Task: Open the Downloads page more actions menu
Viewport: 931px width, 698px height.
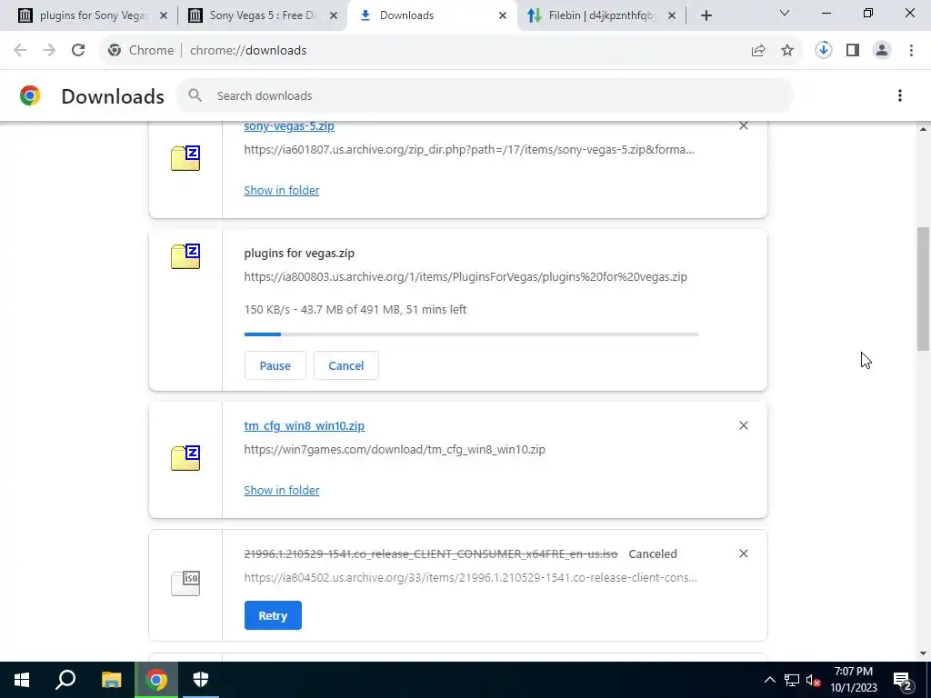Action: (x=899, y=95)
